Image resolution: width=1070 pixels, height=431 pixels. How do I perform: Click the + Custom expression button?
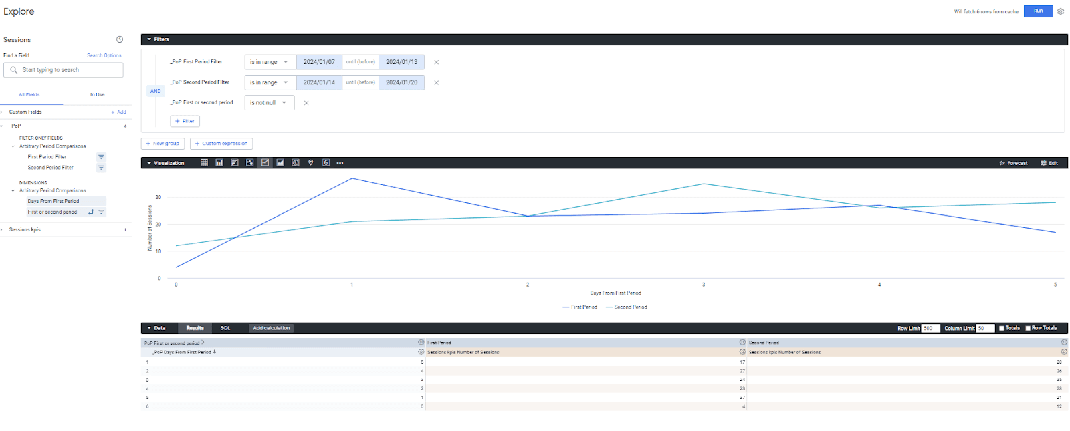click(x=221, y=144)
